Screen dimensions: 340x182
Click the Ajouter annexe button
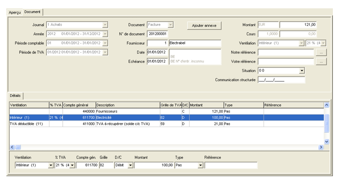click(x=204, y=25)
